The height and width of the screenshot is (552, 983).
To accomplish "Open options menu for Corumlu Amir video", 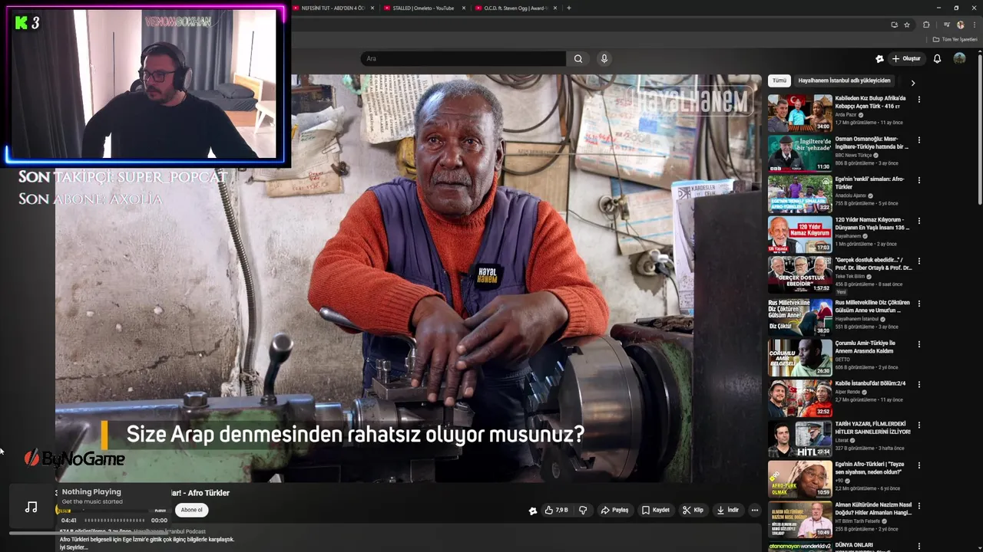I will (919, 344).
